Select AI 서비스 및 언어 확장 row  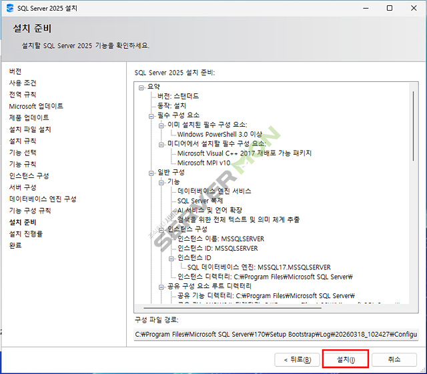pos(209,210)
